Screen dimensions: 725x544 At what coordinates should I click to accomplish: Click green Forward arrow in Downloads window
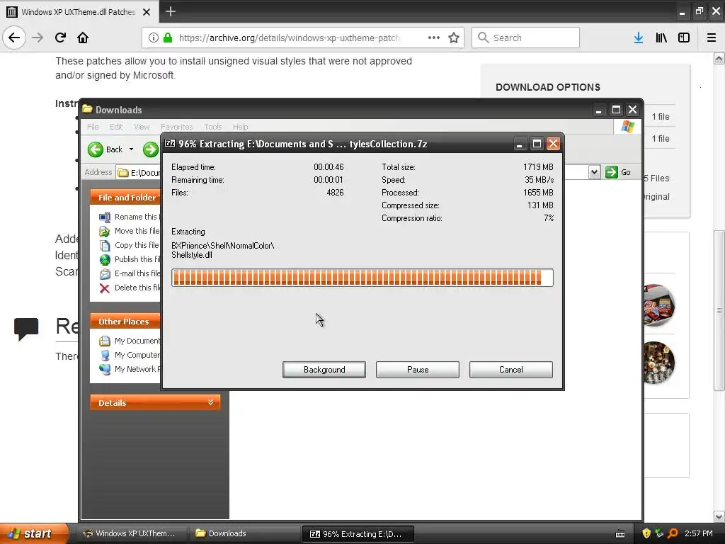point(150,149)
